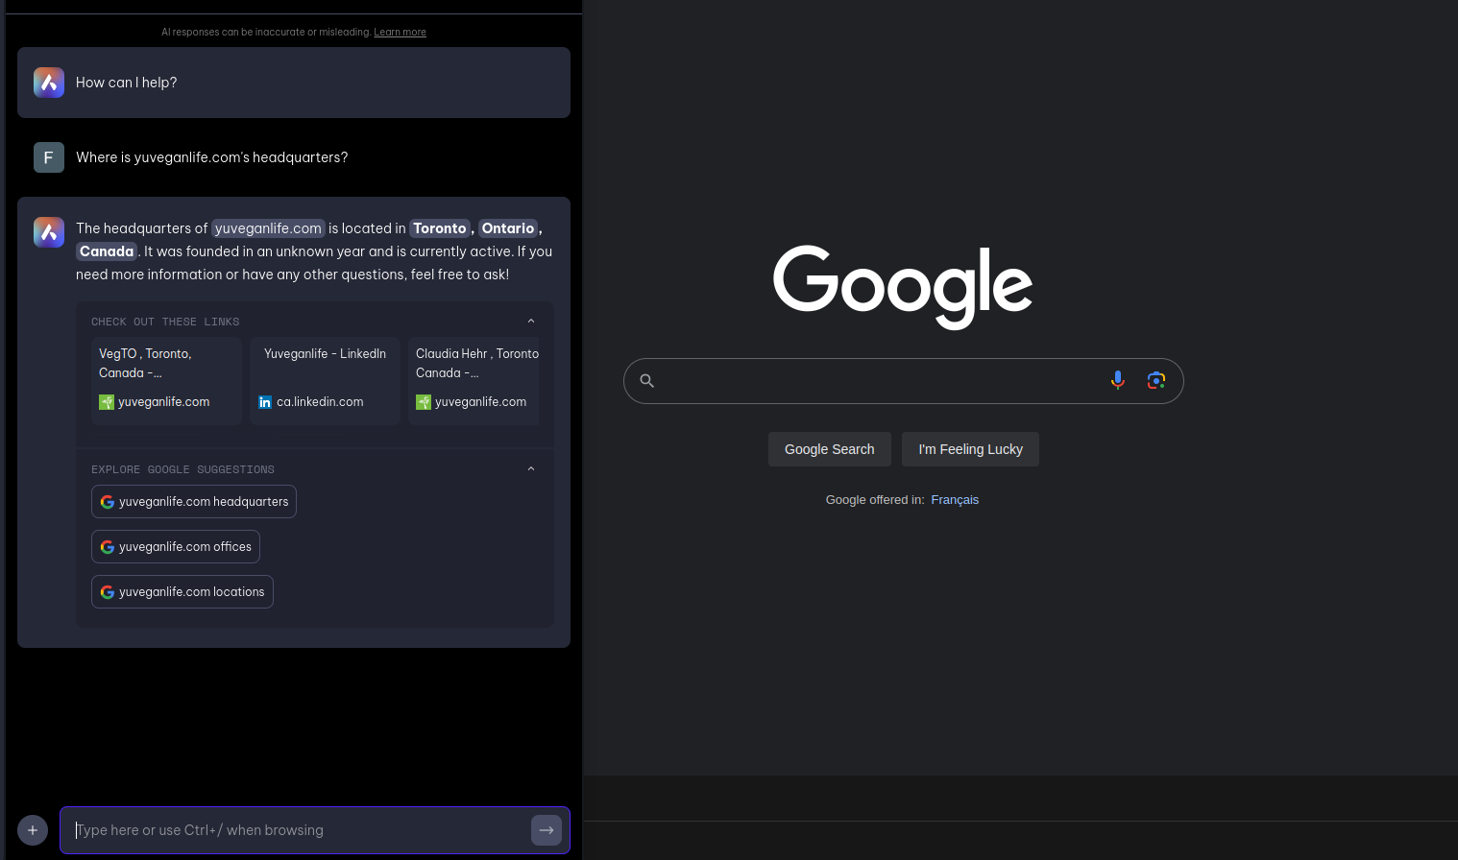Open Claudia Hehr, Toronto link card
The image size is (1458, 860).
[474, 381]
